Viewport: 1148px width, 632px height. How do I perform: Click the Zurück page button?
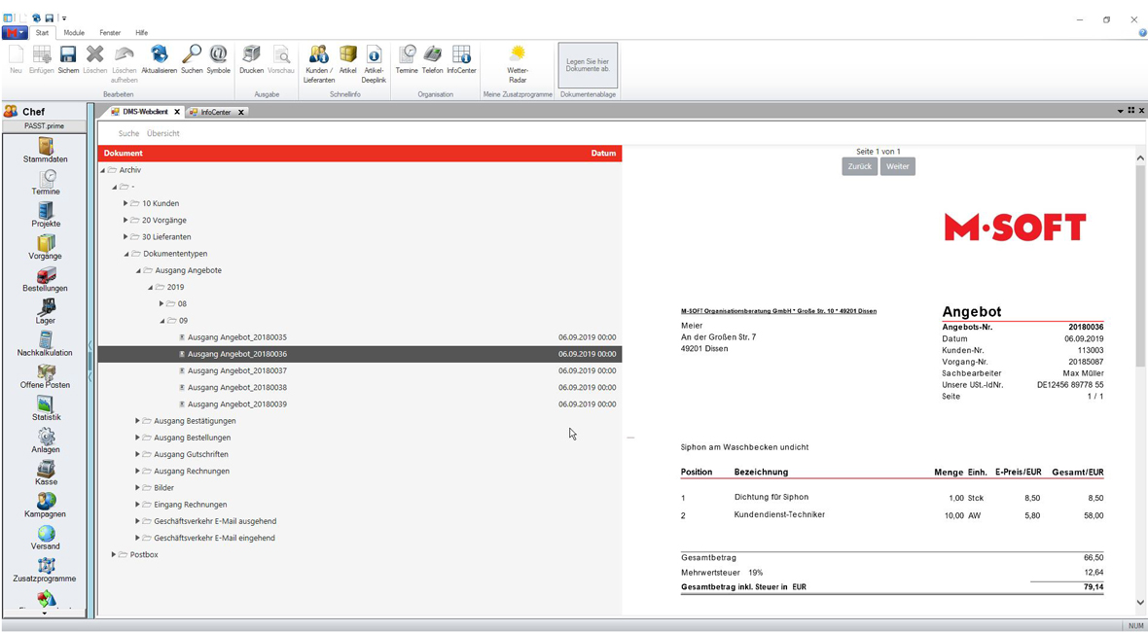click(859, 166)
